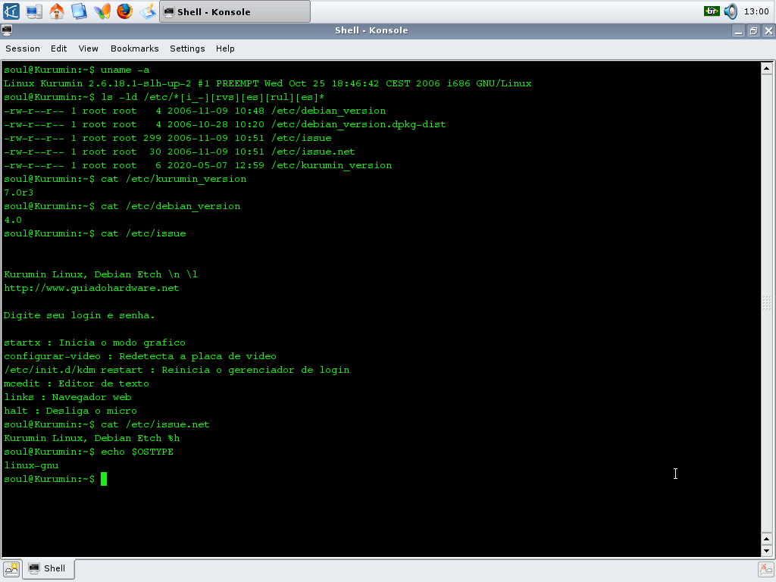The height and width of the screenshot is (582, 776).
Task: Open Konsole window menu icon in titlebar
Action: coord(7,30)
